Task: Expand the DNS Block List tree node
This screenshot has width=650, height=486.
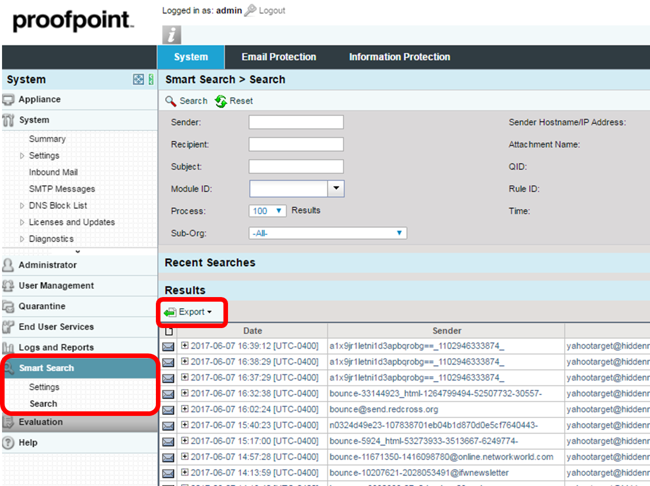Action: (x=22, y=206)
